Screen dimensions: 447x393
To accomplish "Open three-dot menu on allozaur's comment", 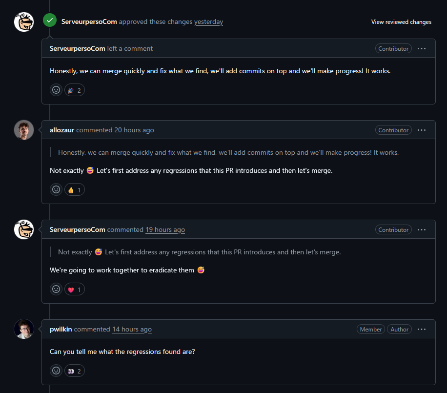I will [x=422, y=130].
